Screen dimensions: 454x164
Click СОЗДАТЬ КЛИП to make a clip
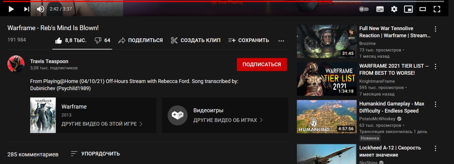click(x=195, y=40)
